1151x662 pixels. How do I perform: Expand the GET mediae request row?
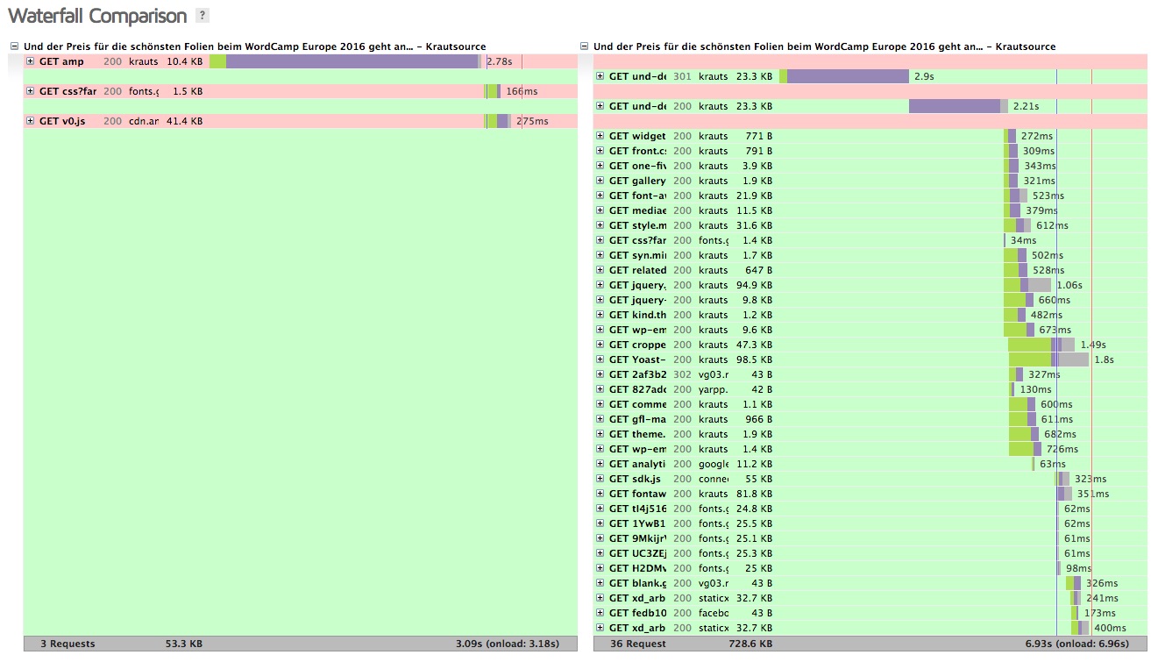pos(600,210)
